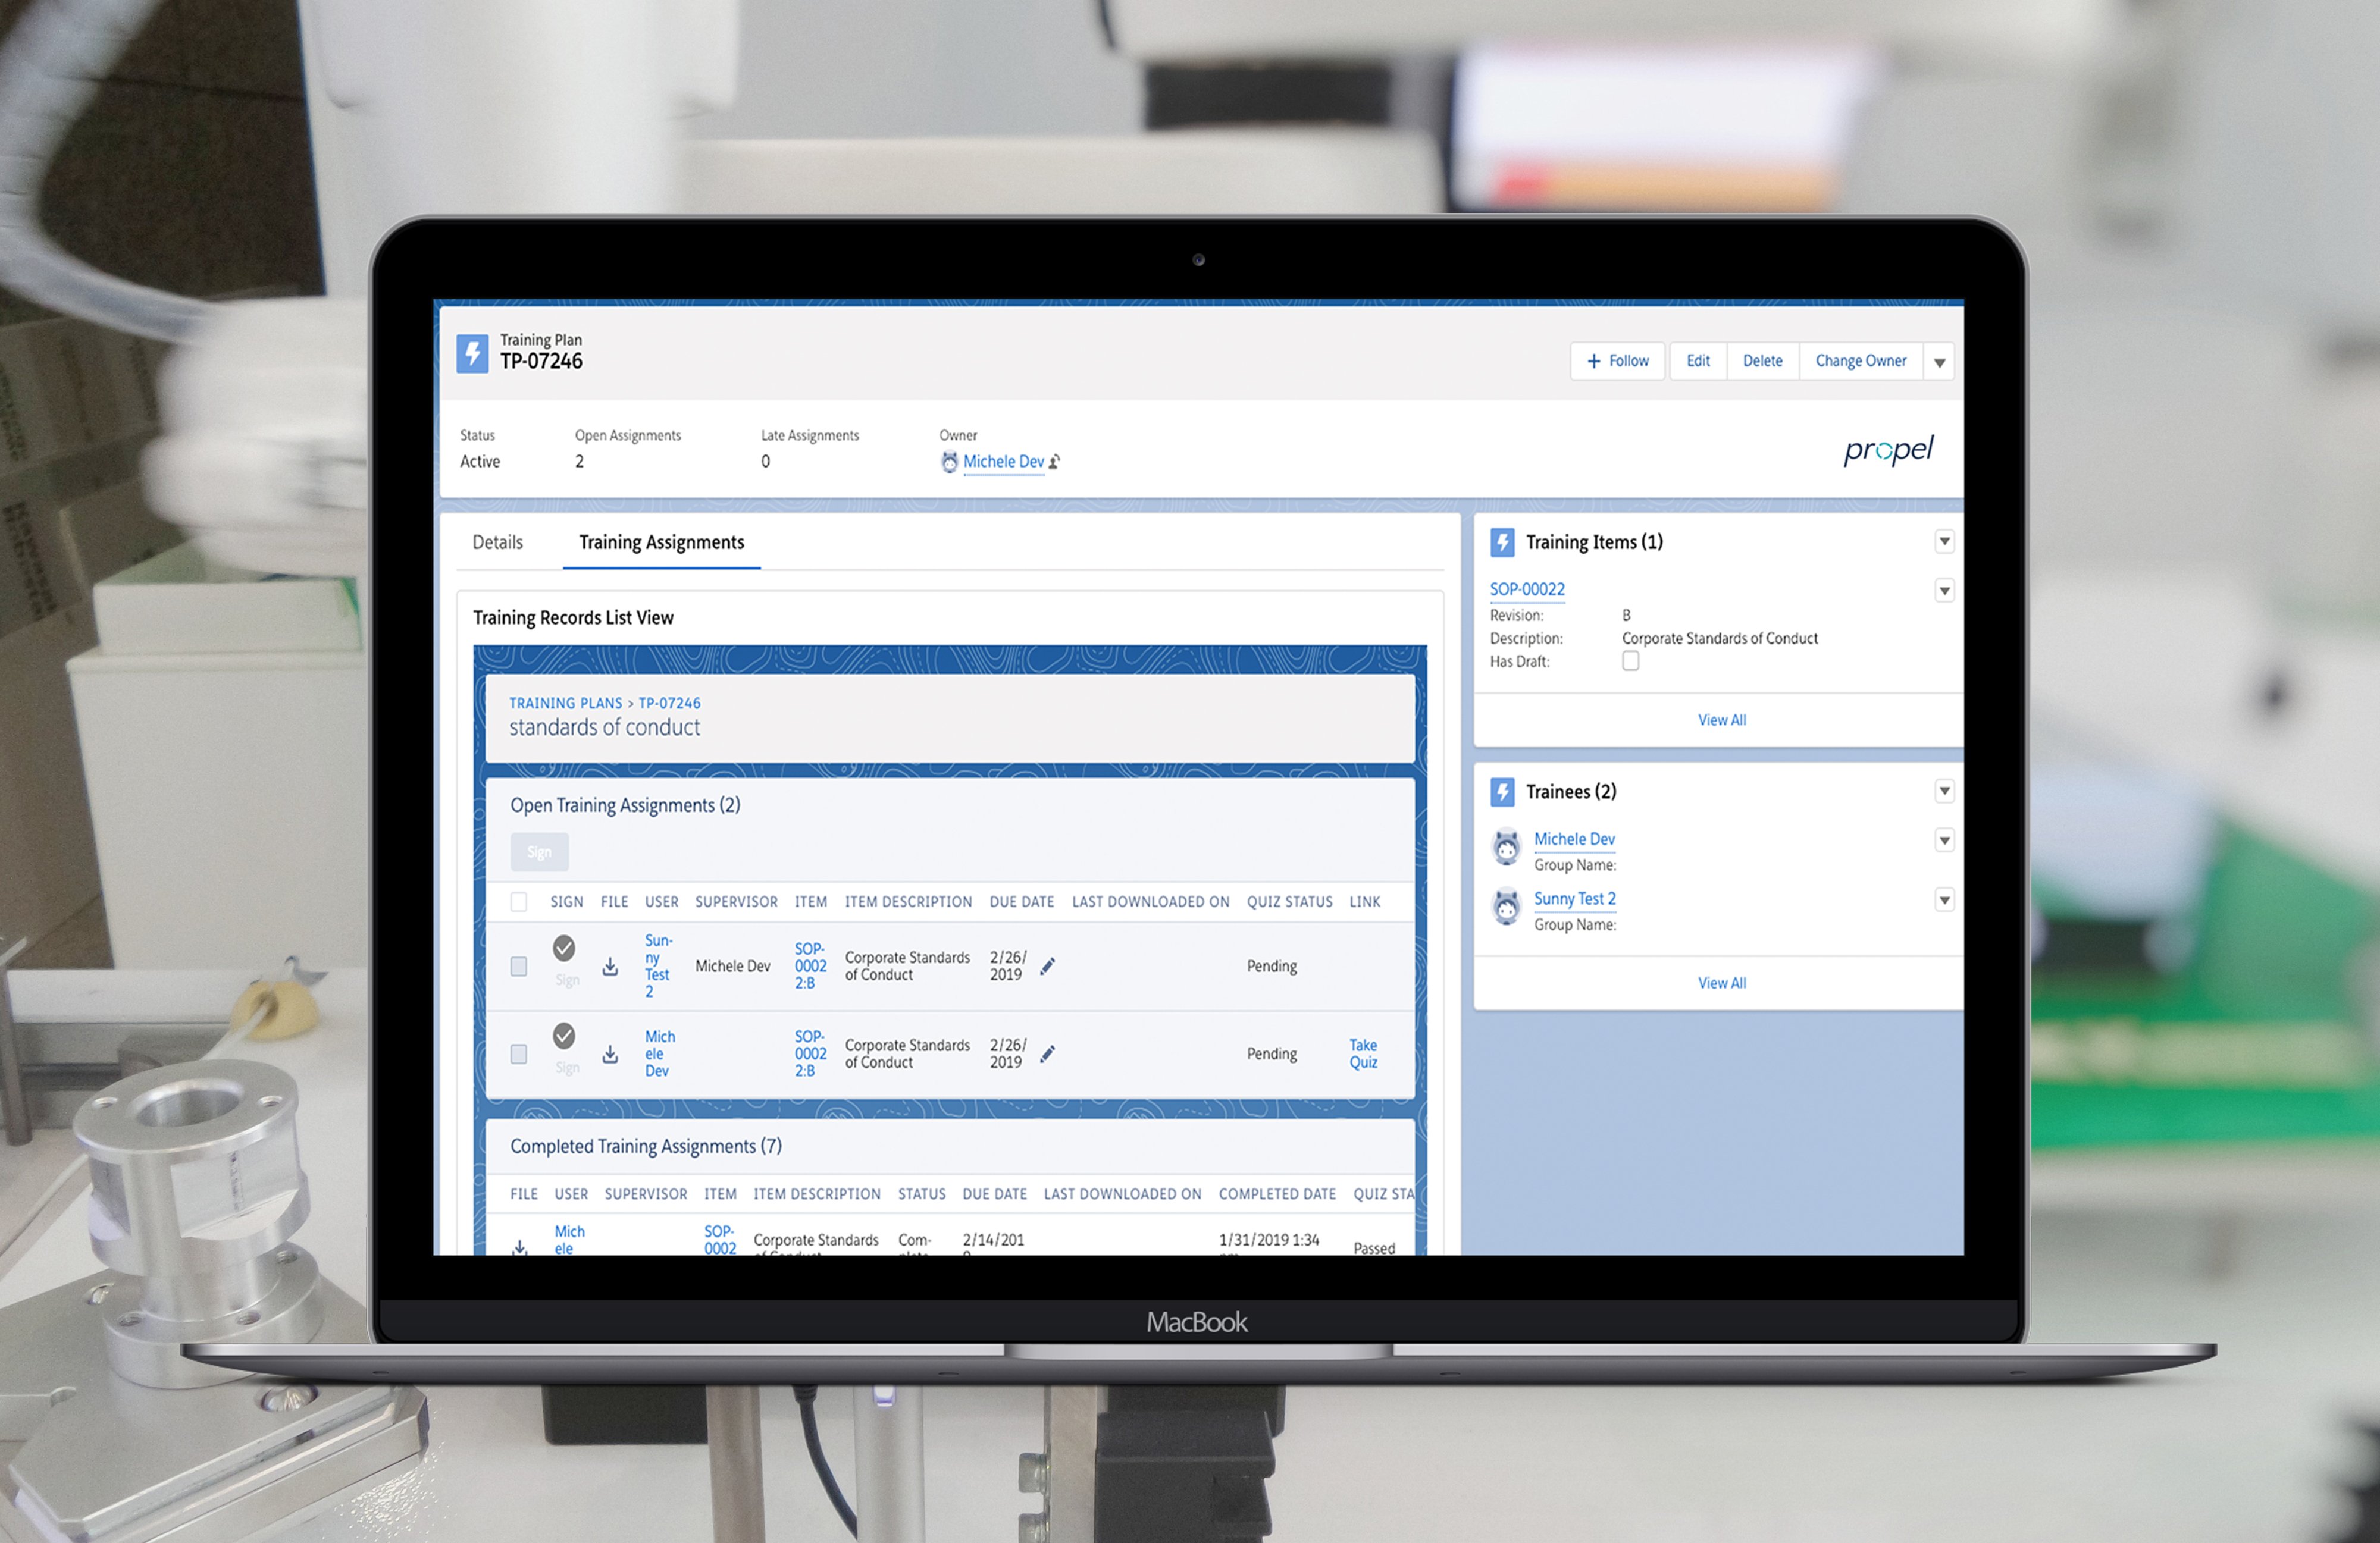2380x1543 pixels.
Task: Click TRAINING PLANS breadcrumb link
Action: [x=565, y=703]
